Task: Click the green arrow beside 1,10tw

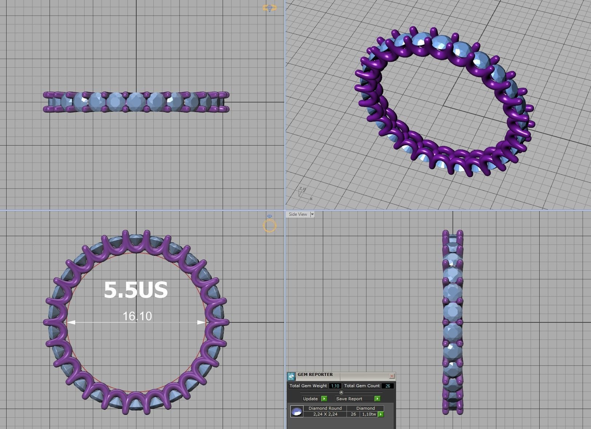Action: point(381,414)
